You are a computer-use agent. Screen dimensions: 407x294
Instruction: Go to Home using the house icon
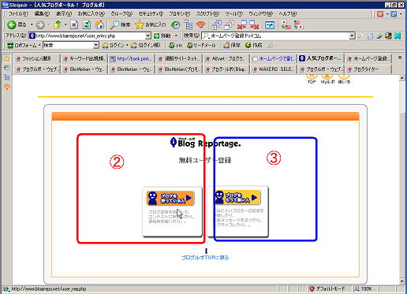99,24
